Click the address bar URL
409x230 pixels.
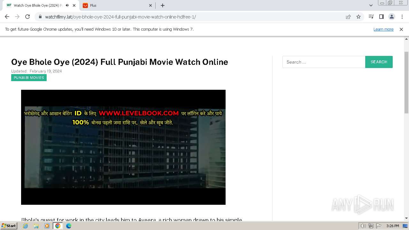point(120,17)
